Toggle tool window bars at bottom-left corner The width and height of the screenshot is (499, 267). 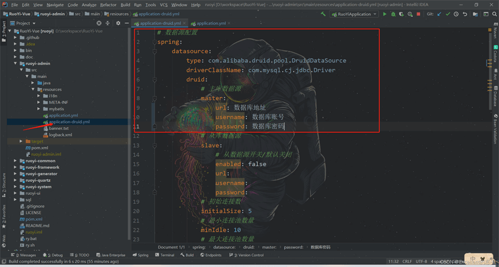coord(4,261)
